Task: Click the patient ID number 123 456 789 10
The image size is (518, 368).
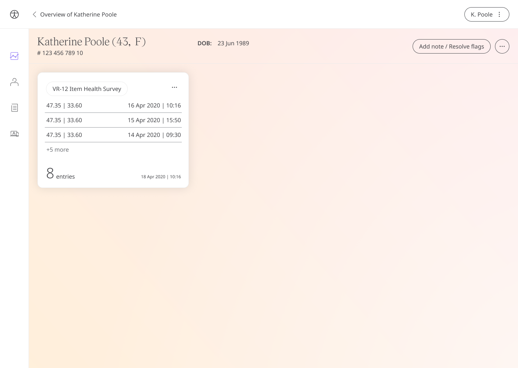Action: 60,53
